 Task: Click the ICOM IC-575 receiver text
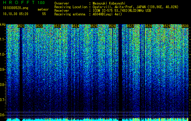(122, 11)
